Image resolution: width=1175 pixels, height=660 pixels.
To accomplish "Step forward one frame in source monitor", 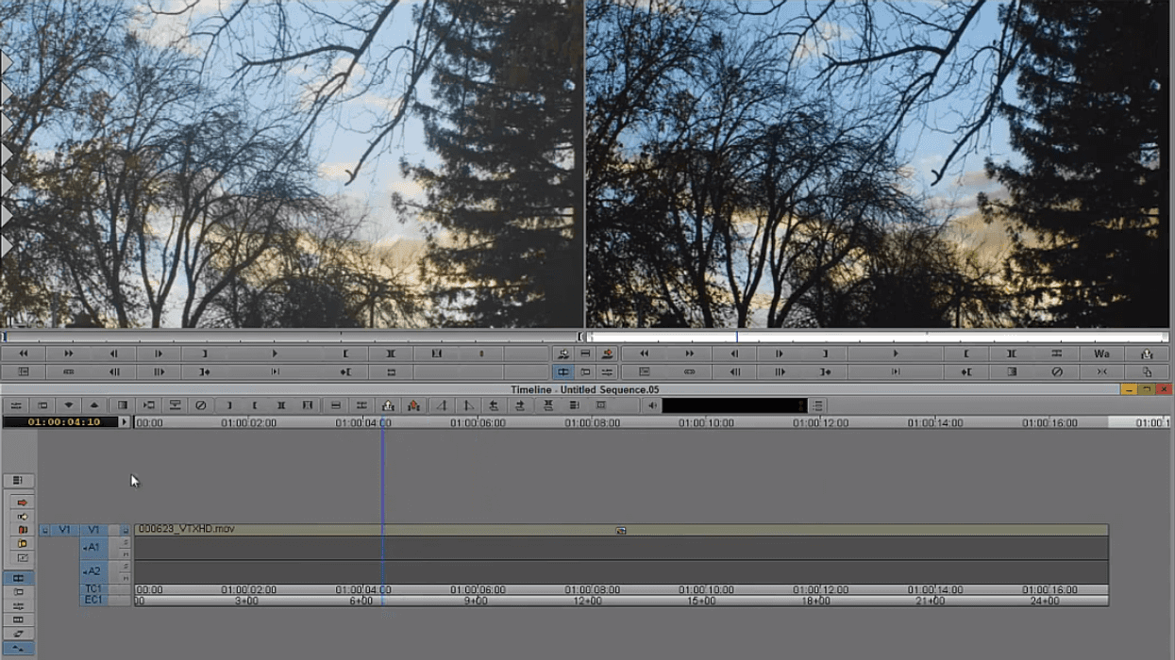I will [159, 354].
